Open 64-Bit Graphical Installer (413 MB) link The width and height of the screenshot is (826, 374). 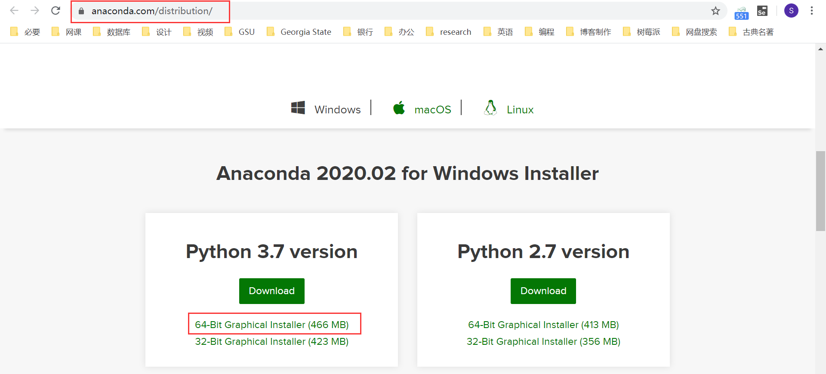543,325
